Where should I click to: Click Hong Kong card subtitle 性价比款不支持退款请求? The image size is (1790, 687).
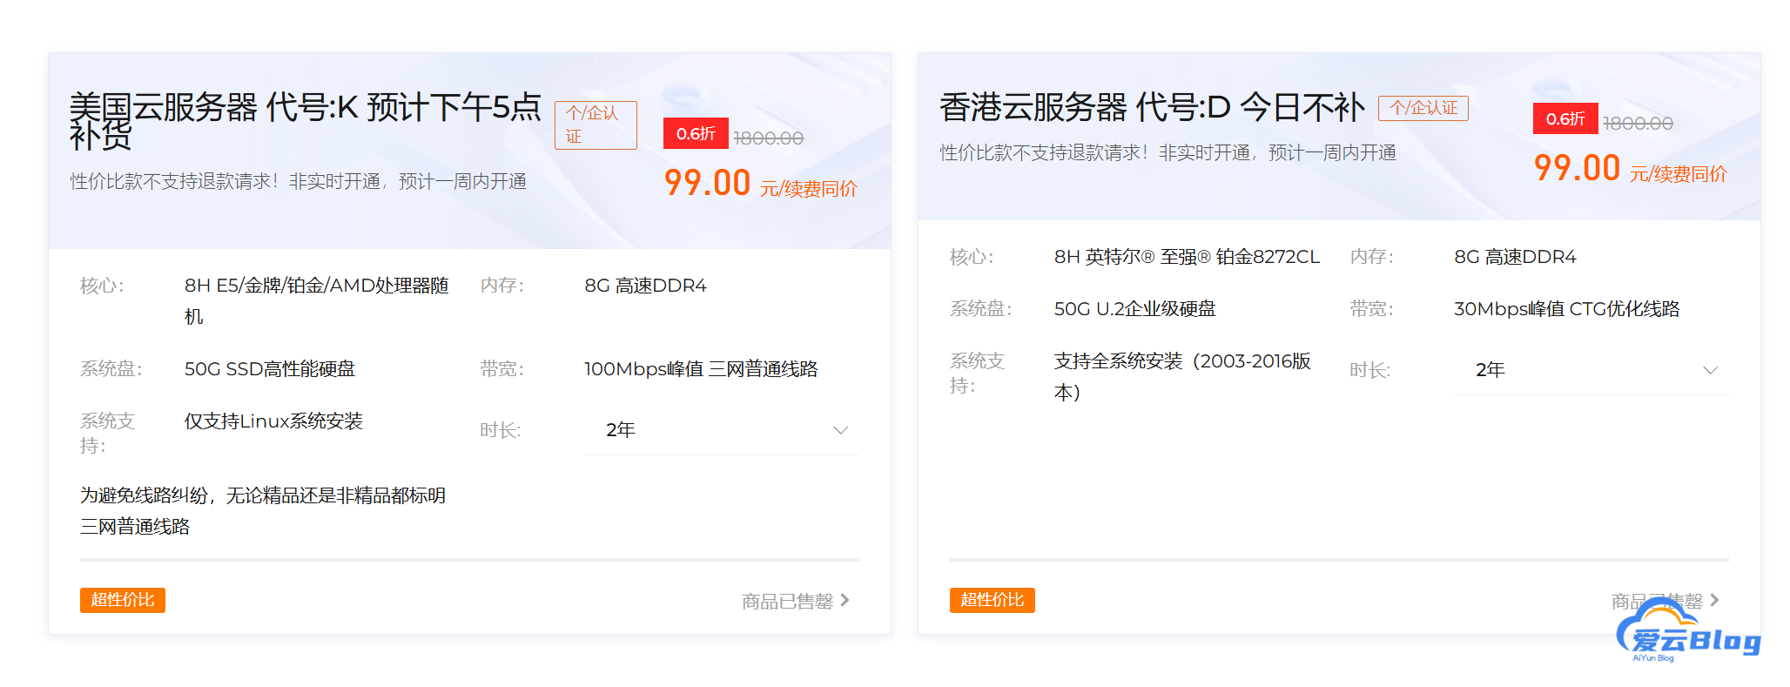(x=1168, y=152)
